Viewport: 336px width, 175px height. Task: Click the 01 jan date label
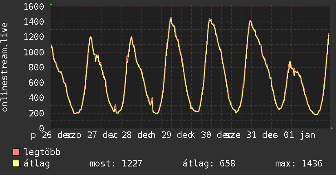pyautogui.click(x=300, y=136)
